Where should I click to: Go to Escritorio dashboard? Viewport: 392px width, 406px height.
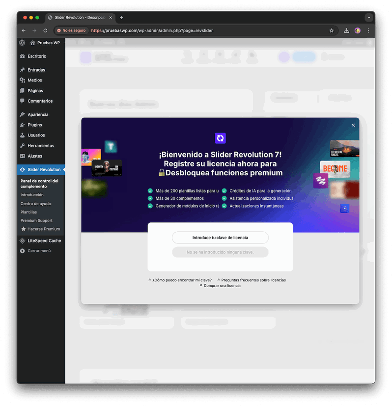(37, 56)
